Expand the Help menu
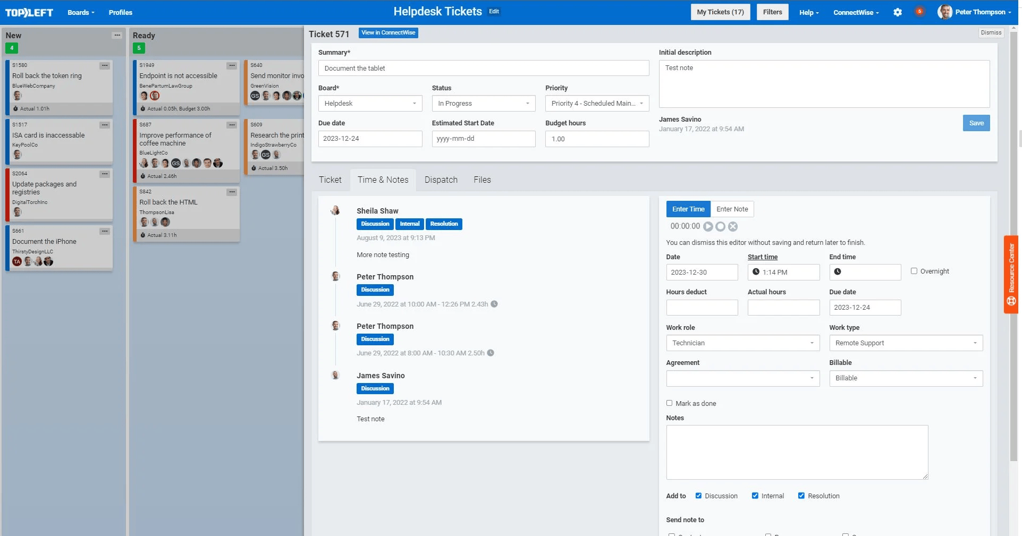The image size is (1022, 536). click(809, 12)
